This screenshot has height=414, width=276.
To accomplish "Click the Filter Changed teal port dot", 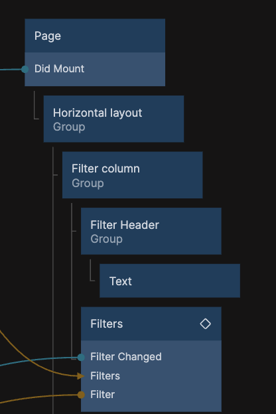I will point(81,357).
